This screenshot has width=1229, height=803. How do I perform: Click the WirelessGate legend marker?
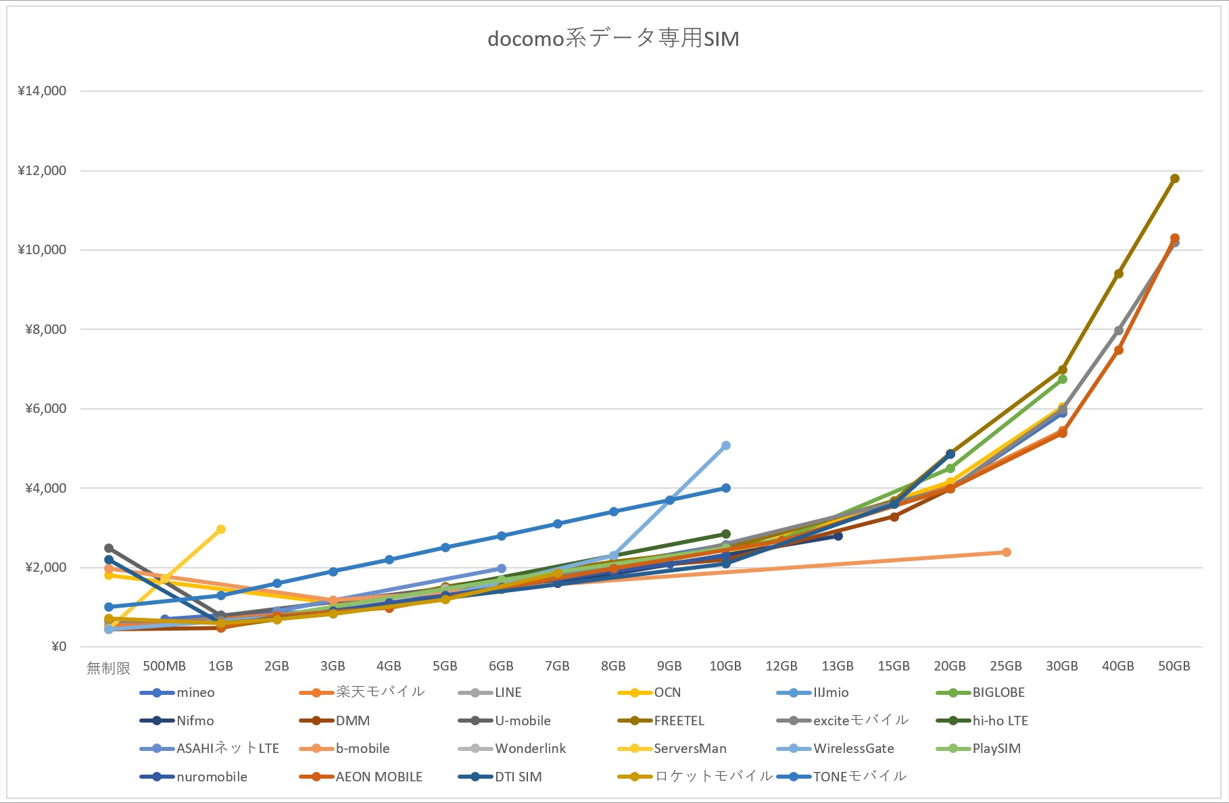click(x=794, y=749)
